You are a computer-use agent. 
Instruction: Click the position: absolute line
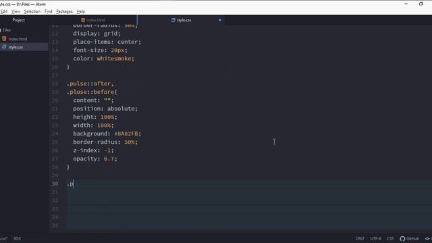pyautogui.click(x=105, y=109)
